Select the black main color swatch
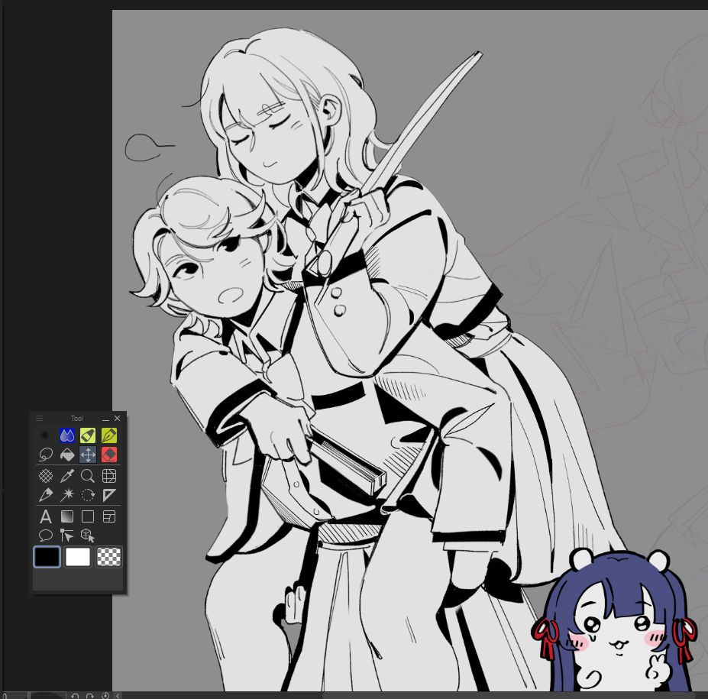708x699 pixels. (x=47, y=557)
